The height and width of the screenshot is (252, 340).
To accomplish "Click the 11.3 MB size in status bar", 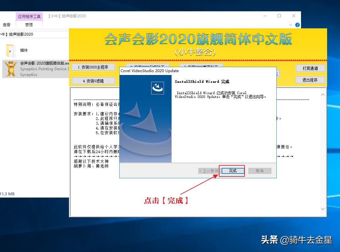I will (7, 194).
